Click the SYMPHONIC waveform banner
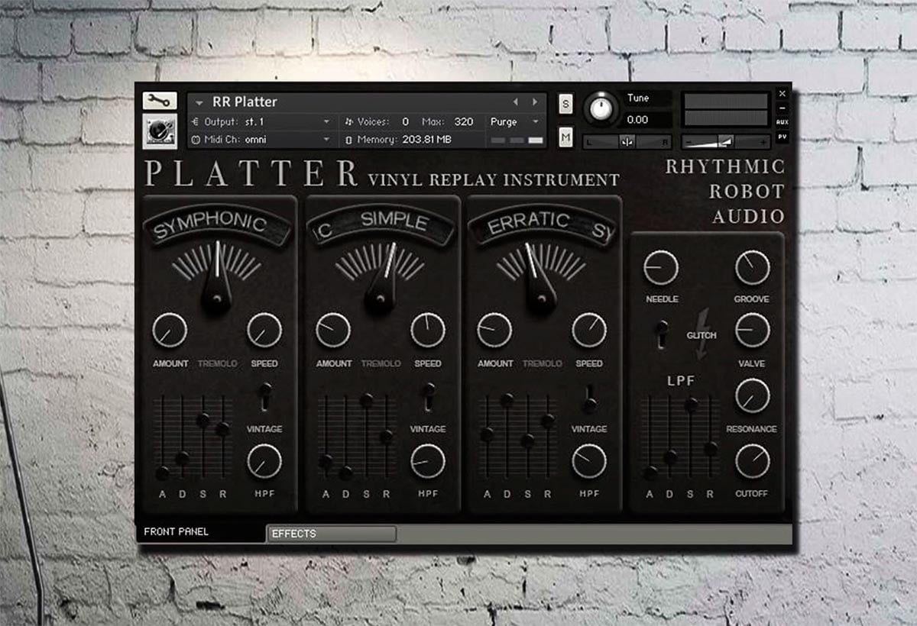The image size is (917, 626). 218,224
